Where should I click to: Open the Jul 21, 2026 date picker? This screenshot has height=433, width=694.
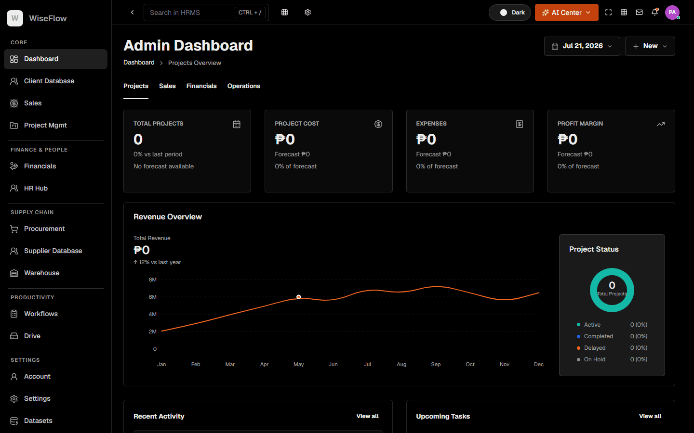tap(582, 46)
